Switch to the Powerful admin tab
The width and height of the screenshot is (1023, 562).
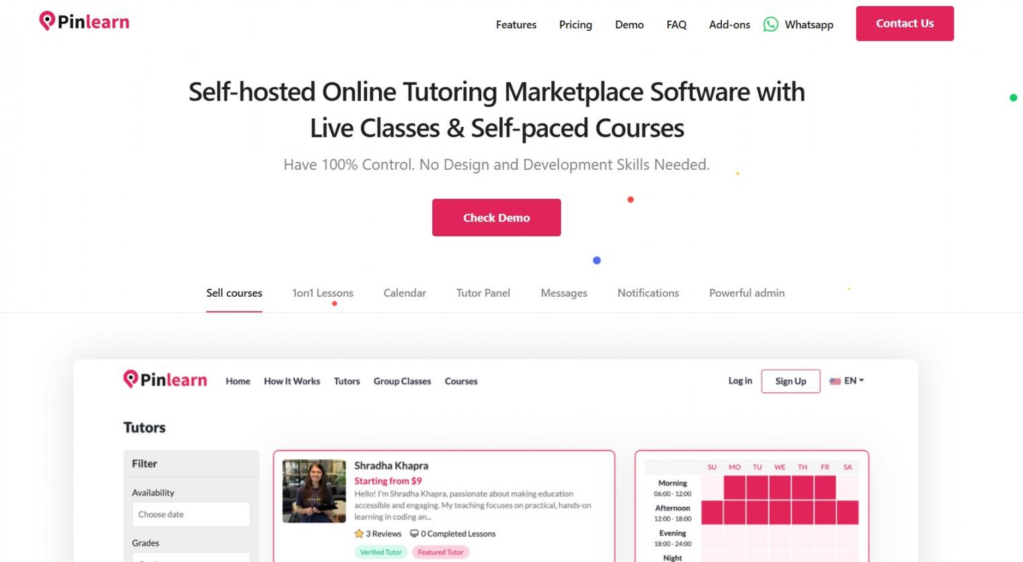747,293
